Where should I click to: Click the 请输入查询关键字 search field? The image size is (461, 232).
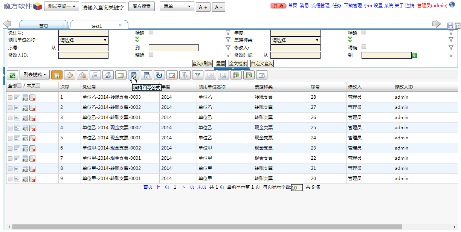(x=104, y=7)
